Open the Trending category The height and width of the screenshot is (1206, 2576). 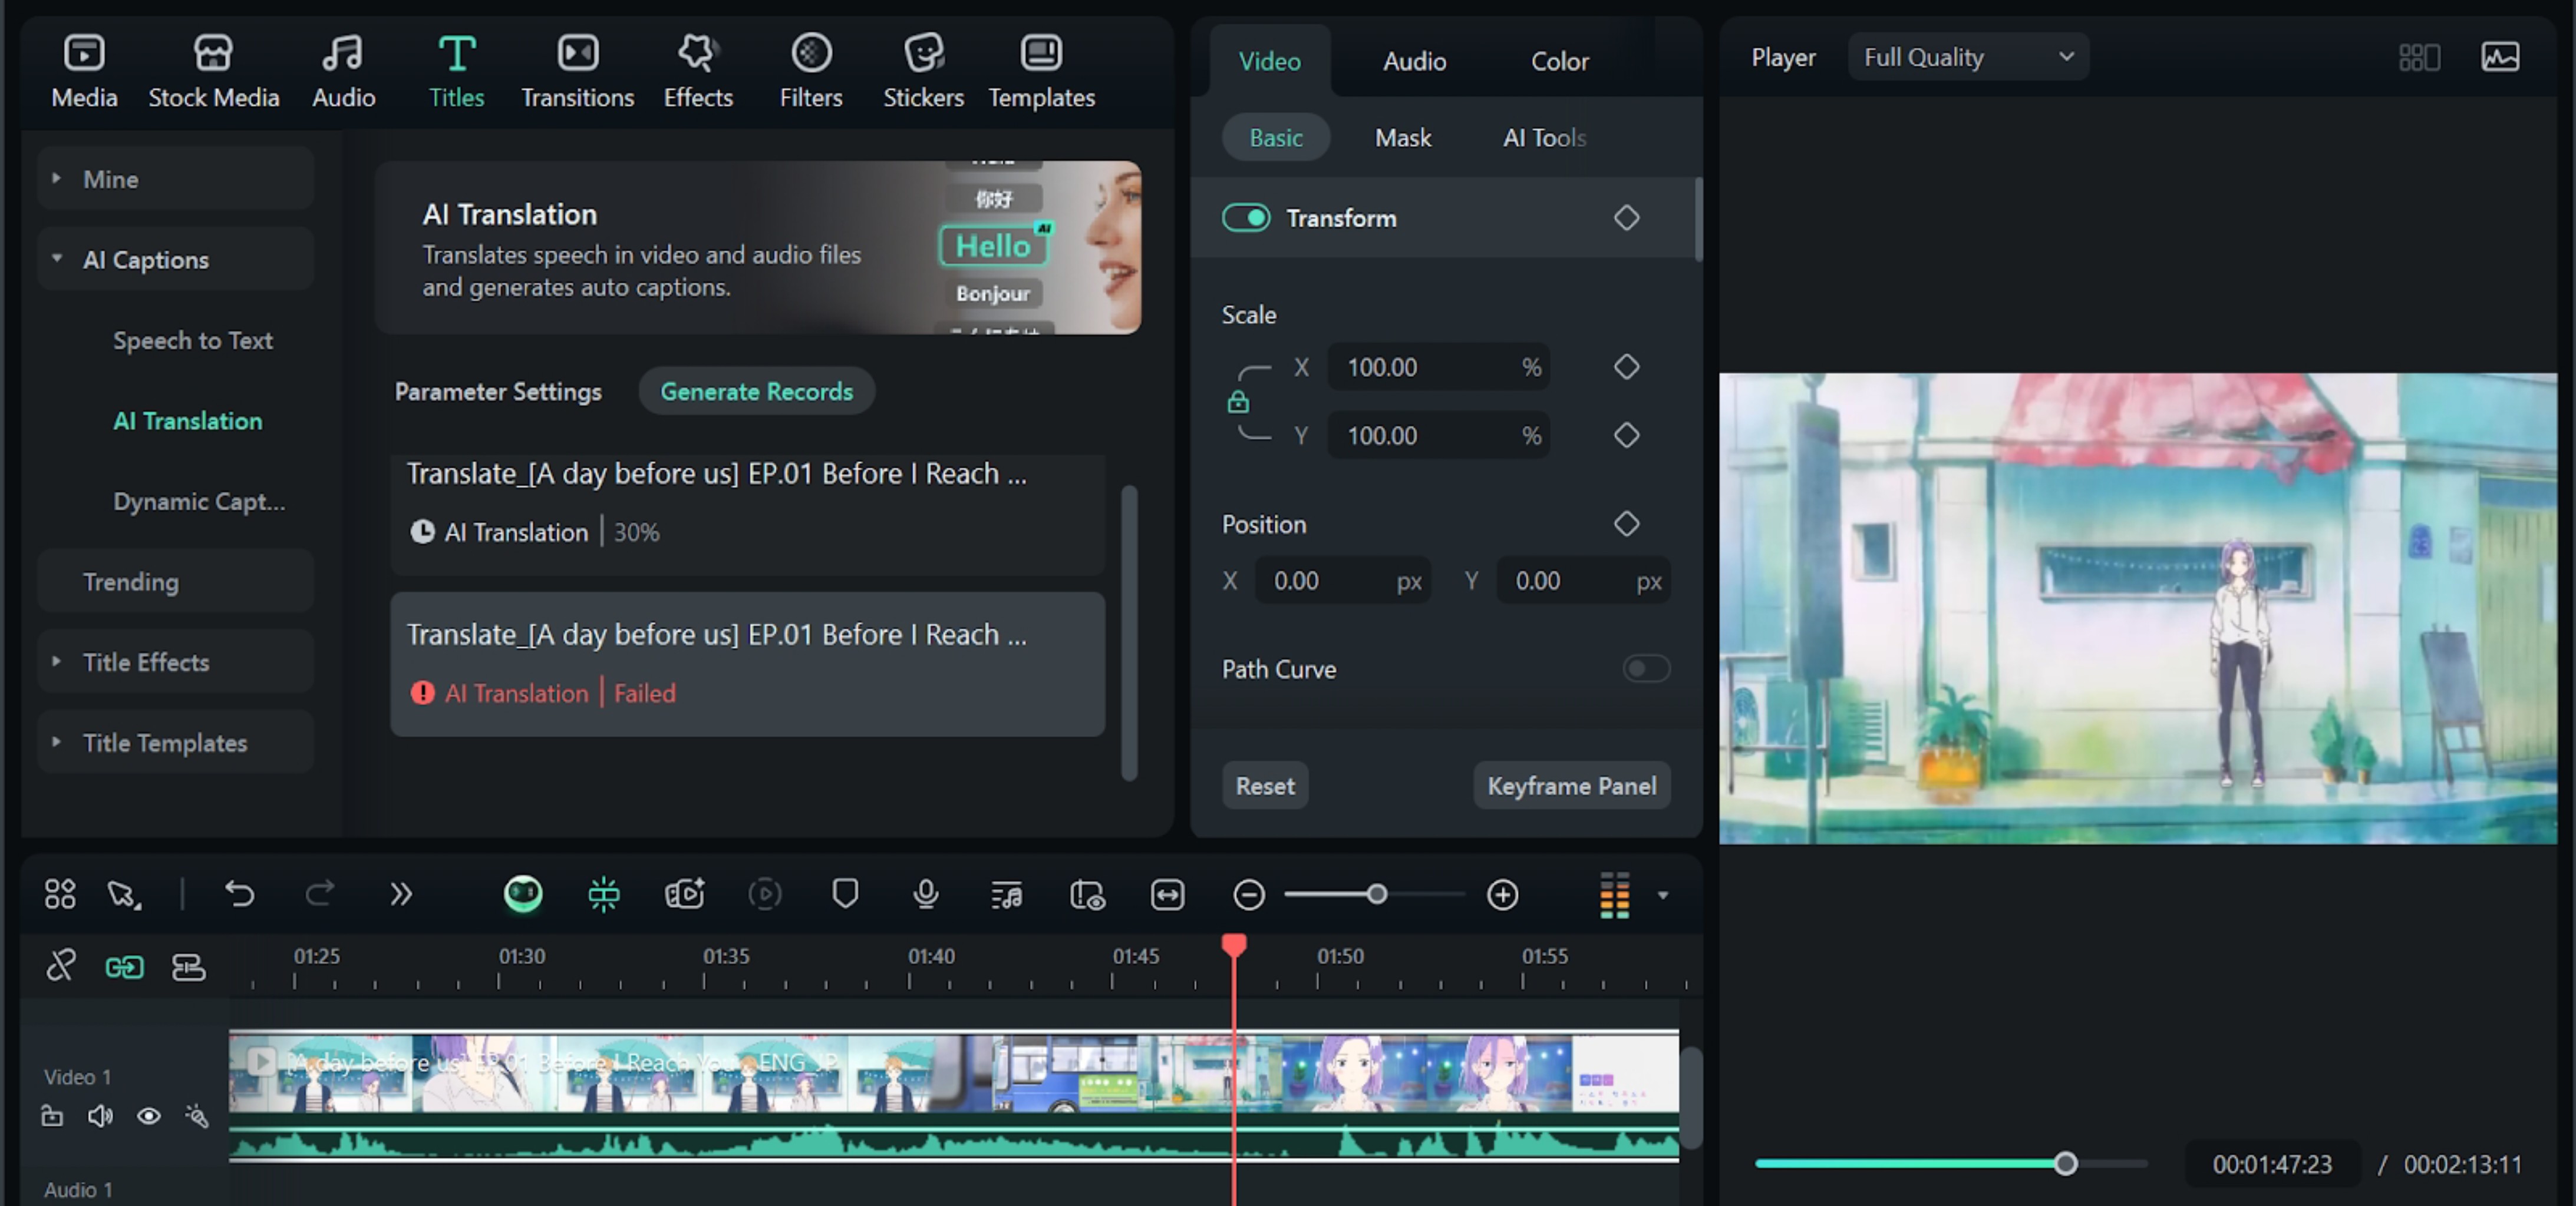(x=176, y=582)
